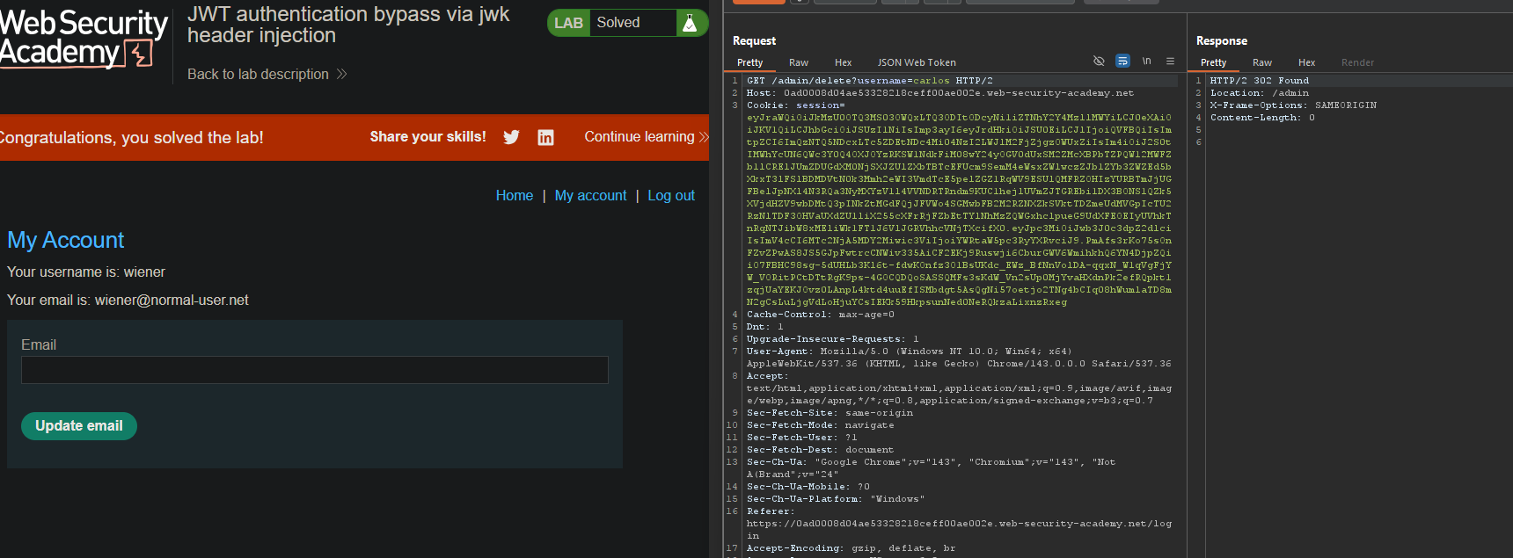Click the flask icon beside Solved
This screenshot has width=1513, height=558.
tap(691, 23)
